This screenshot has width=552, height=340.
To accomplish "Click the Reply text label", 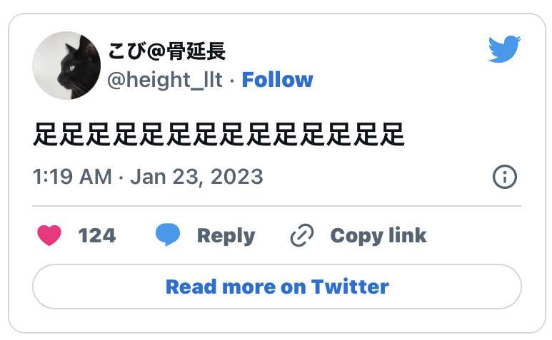I will 226,235.
